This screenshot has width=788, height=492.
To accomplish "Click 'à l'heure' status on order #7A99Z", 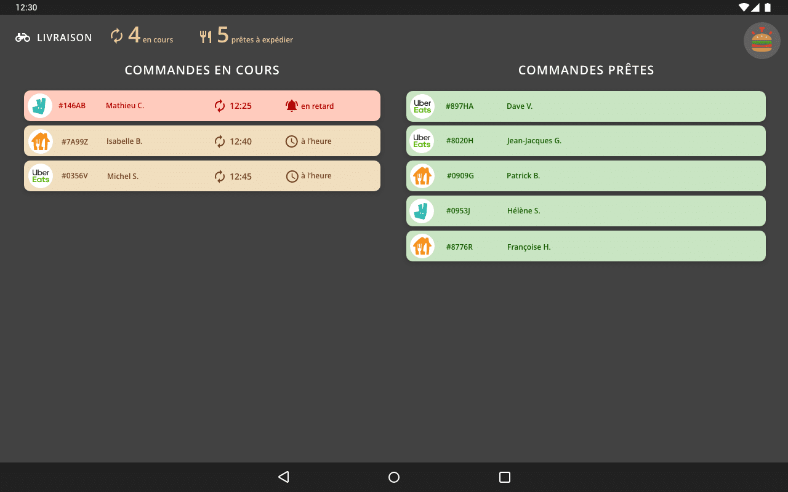I will 316,141.
